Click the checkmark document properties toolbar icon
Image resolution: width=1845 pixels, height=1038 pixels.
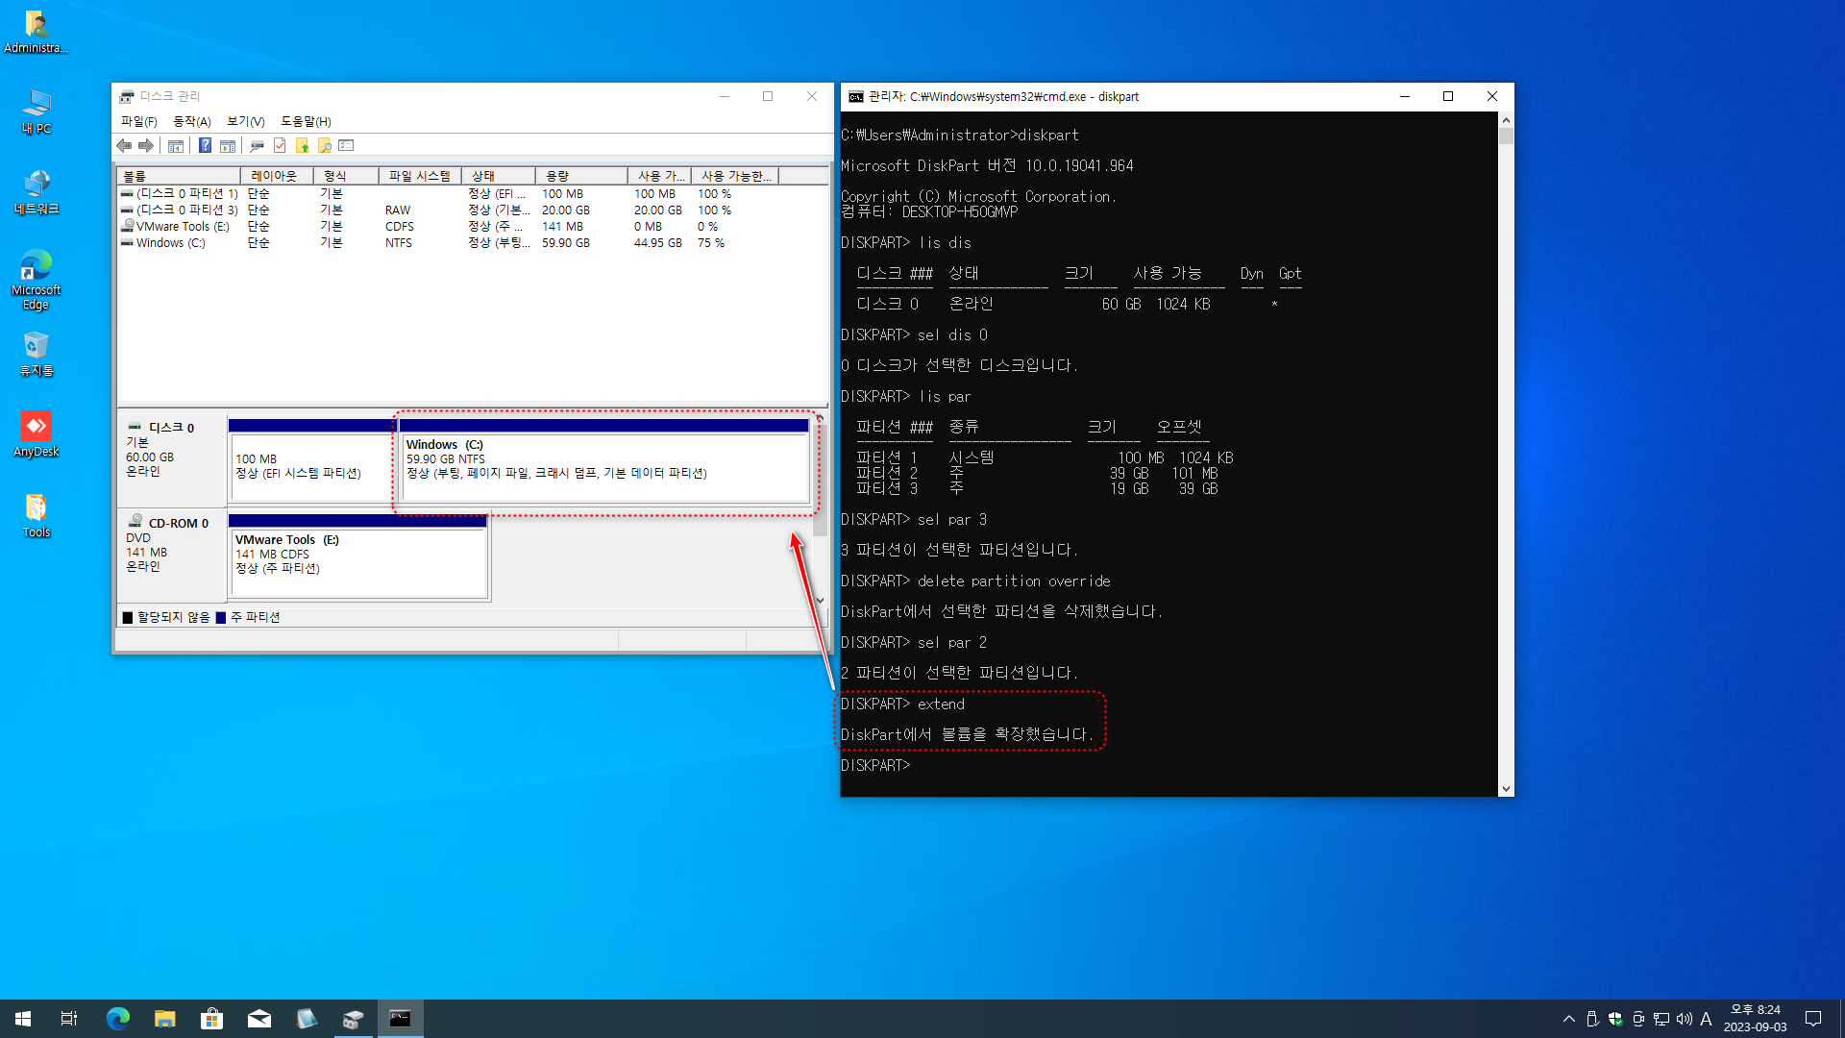(x=280, y=146)
